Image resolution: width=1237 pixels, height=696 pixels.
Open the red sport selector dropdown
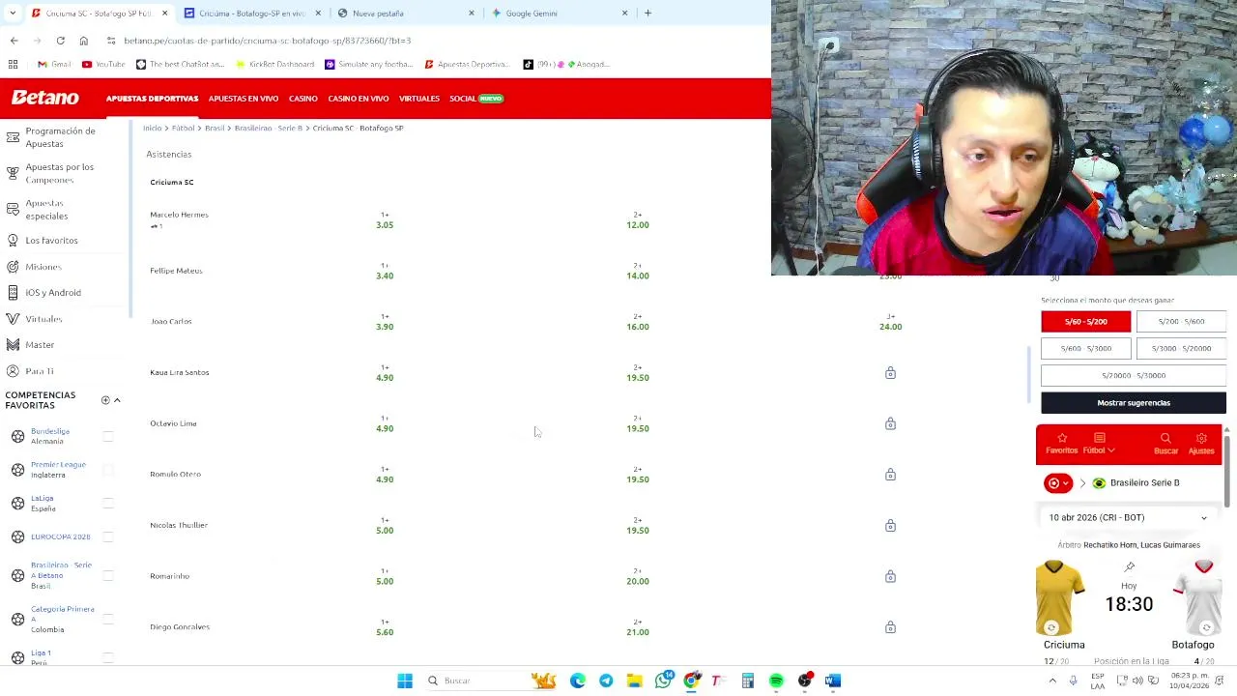tap(1058, 482)
